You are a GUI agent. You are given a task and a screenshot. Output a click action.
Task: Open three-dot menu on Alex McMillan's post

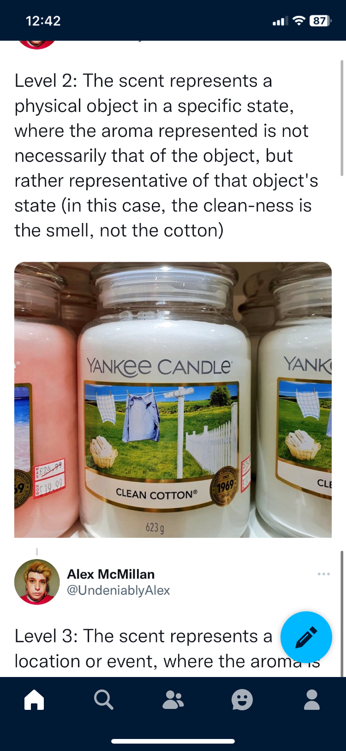point(324,574)
